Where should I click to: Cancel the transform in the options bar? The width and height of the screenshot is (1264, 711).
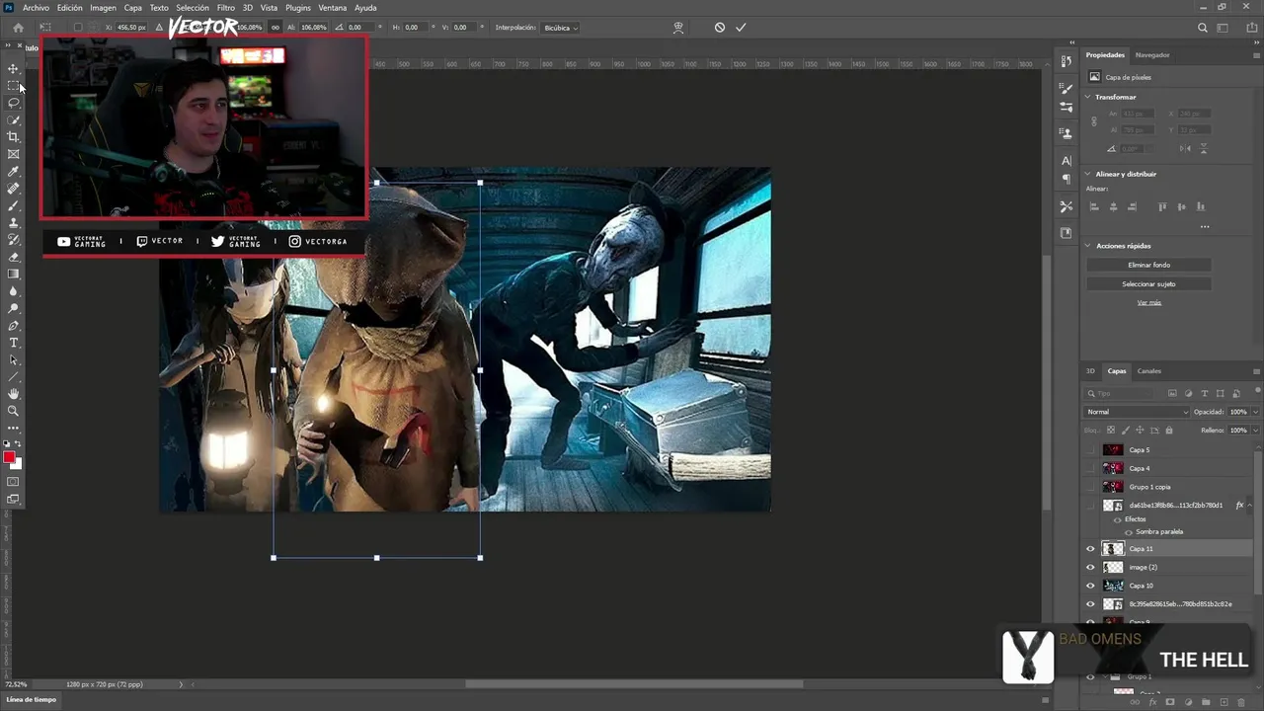720,28
